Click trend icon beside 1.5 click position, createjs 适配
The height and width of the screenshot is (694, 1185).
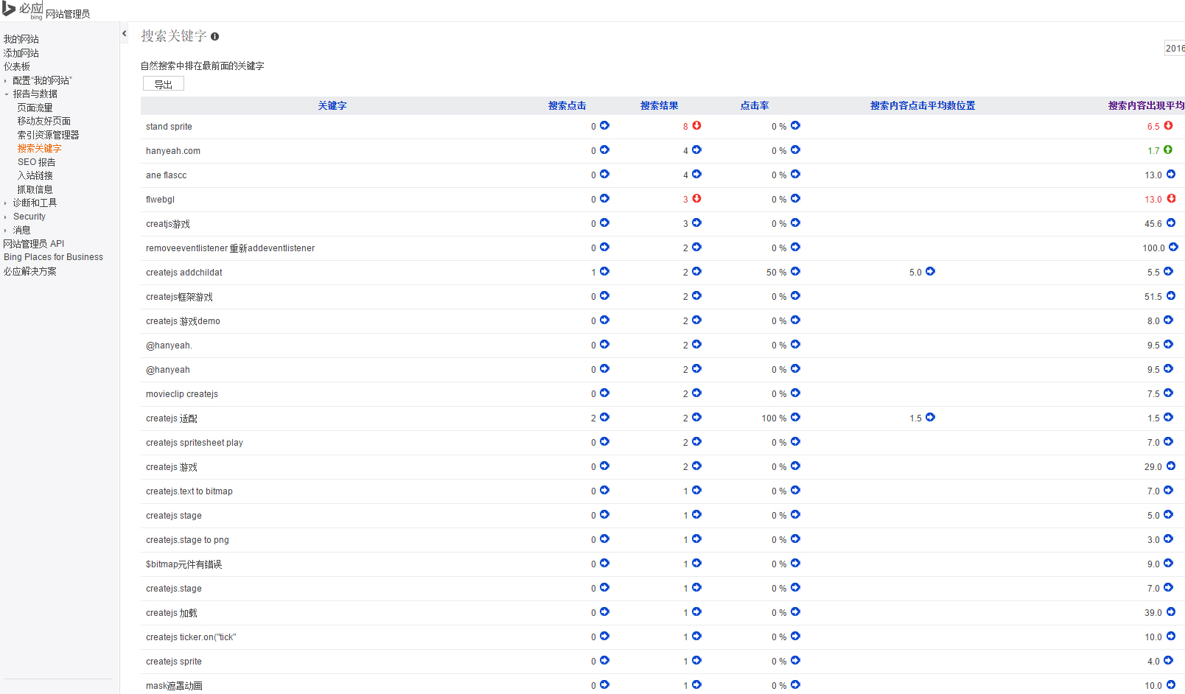930,418
